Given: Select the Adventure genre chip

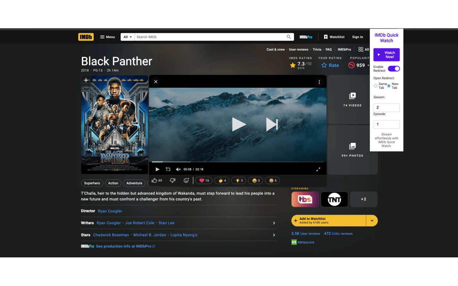Looking at the screenshot, I should point(134,183).
